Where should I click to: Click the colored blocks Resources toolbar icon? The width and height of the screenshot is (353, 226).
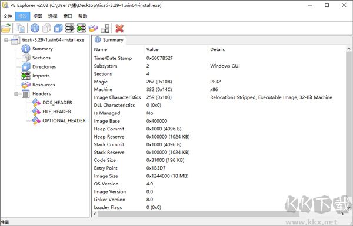click(93, 28)
